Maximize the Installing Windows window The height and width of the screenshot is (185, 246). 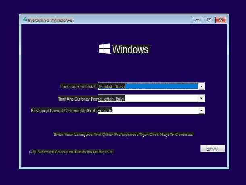(209, 20)
